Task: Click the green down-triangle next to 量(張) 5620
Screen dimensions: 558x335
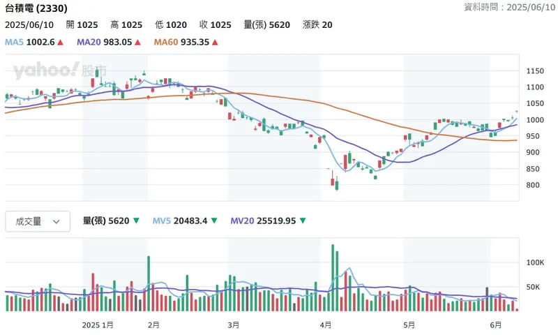Action: coord(135,221)
